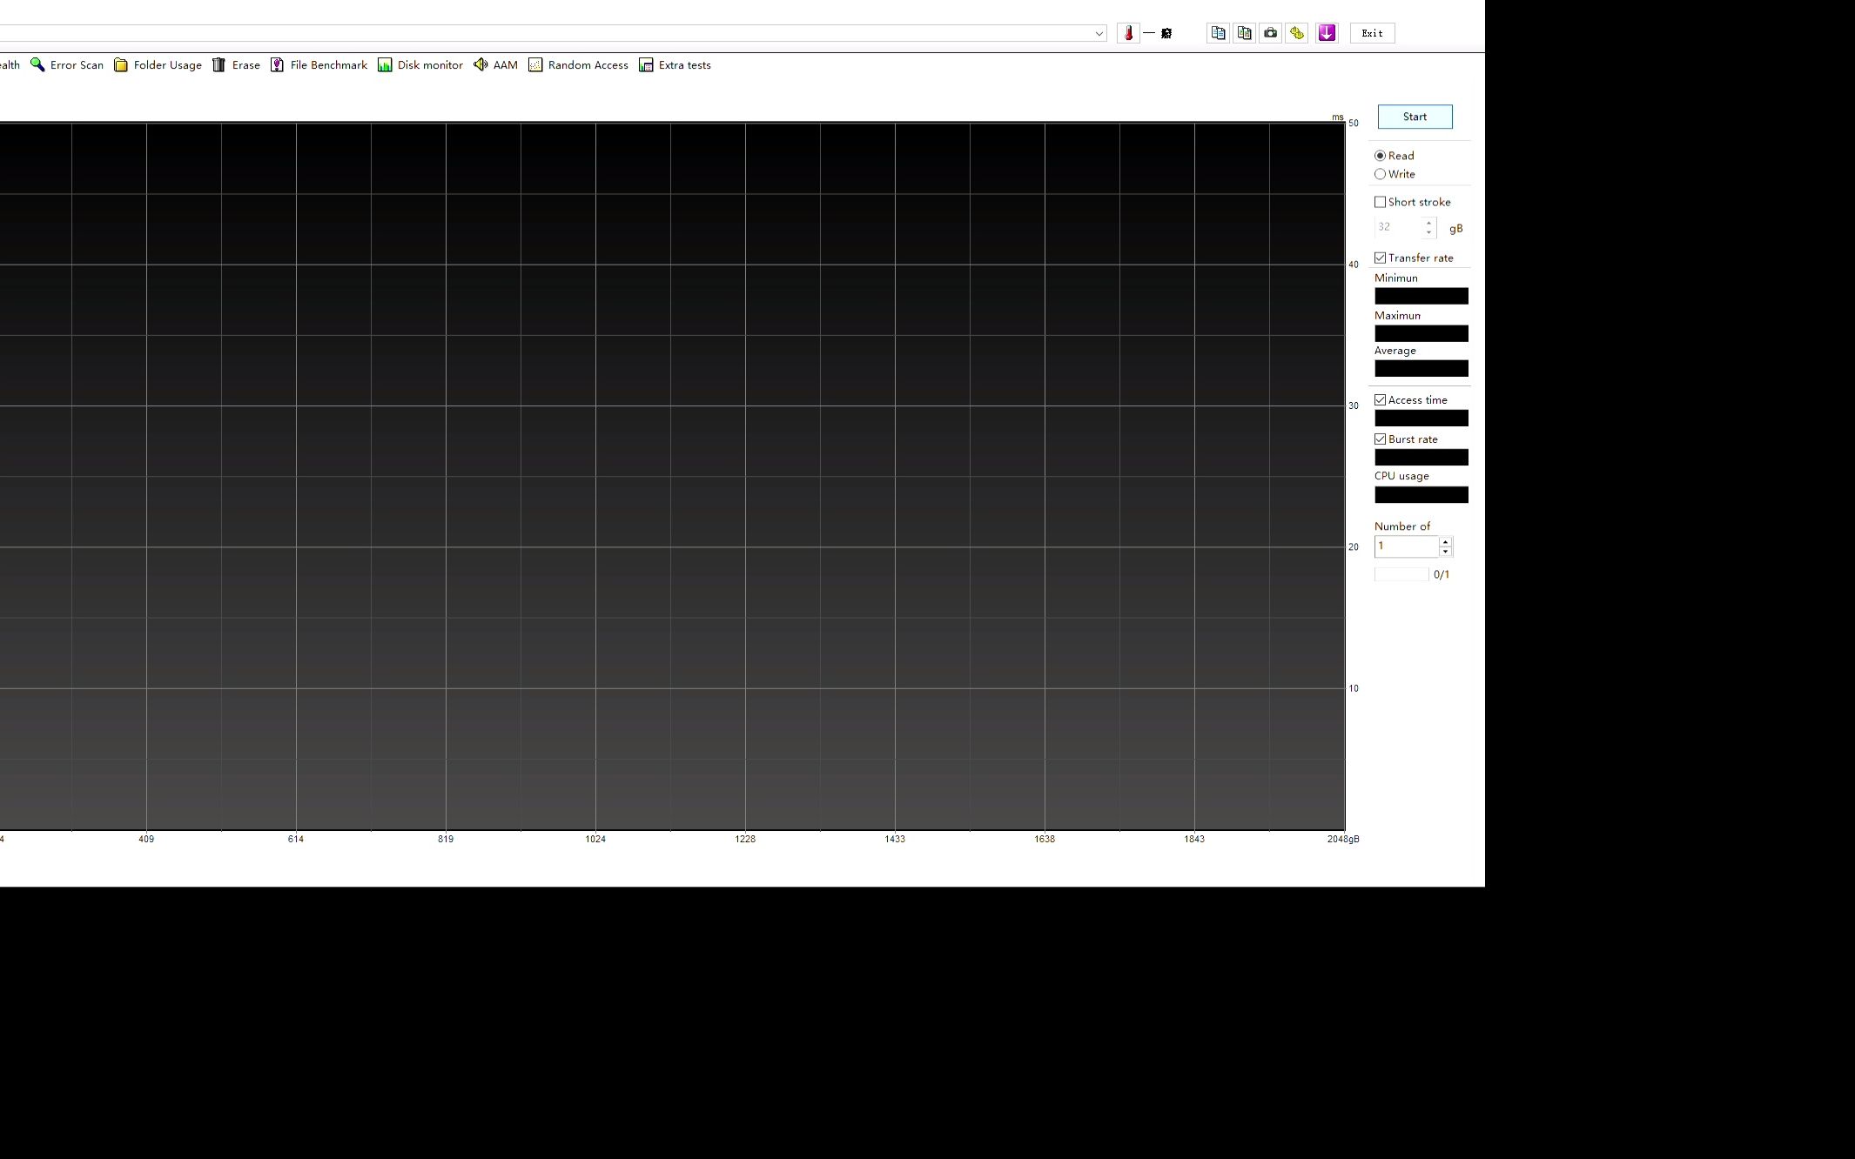Start the benchmark test
Image resolution: width=1855 pixels, height=1159 pixels.
point(1415,117)
